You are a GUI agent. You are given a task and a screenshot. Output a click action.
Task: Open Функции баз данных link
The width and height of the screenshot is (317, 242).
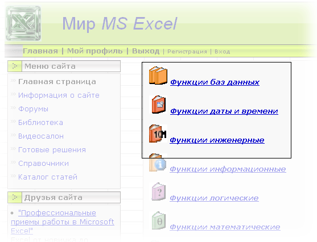pyautogui.click(x=215, y=82)
